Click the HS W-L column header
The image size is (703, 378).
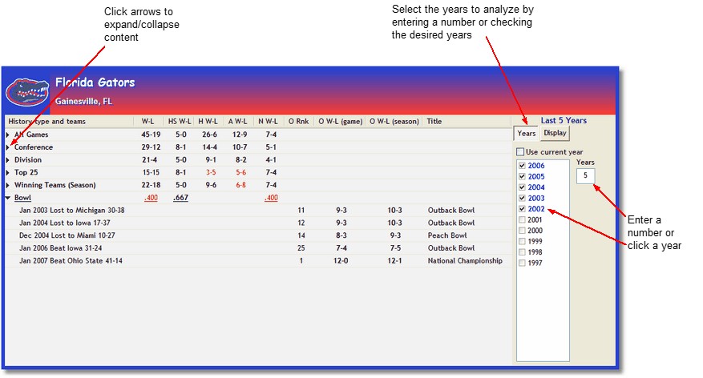[x=180, y=122]
